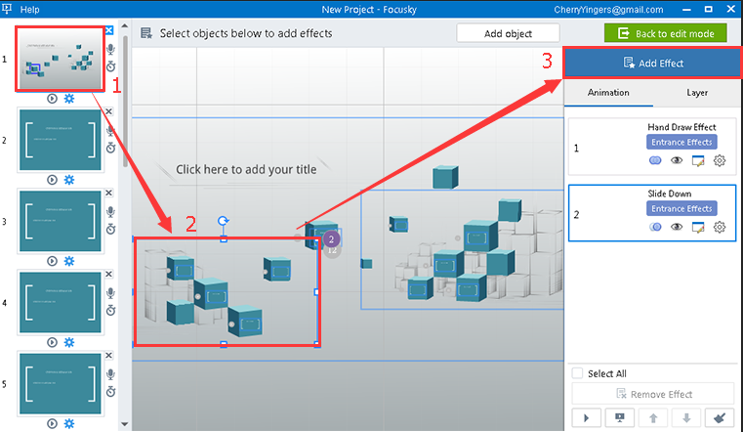Click the brush clear-effects icon
Screen dimensions: 743x432
coord(720,417)
